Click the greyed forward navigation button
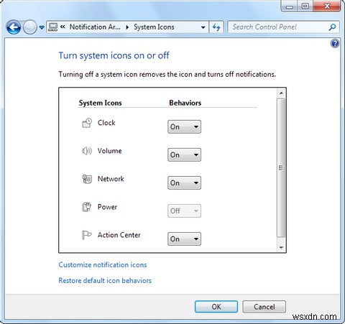This screenshot has height=324, width=345. [30, 27]
